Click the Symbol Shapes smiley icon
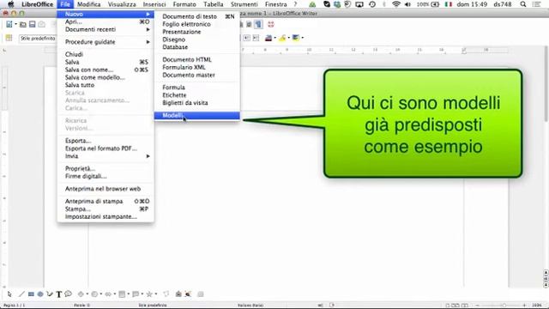The height and width of the screenshot is (309, 549). 94,294
